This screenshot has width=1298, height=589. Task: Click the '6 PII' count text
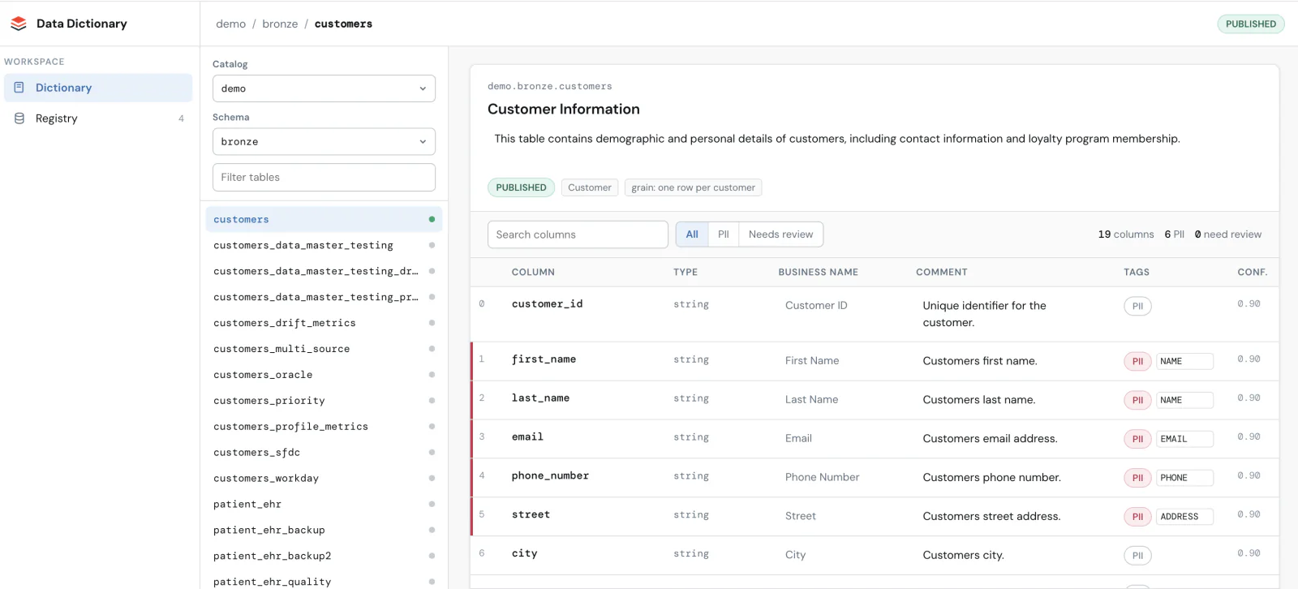pyautogui.click(x=1174, y=234)
